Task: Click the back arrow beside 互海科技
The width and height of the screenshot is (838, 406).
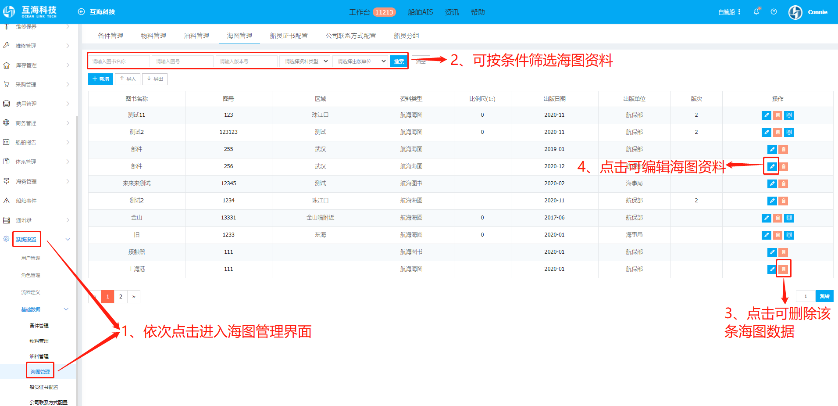Action: click(x=81, y=12)
